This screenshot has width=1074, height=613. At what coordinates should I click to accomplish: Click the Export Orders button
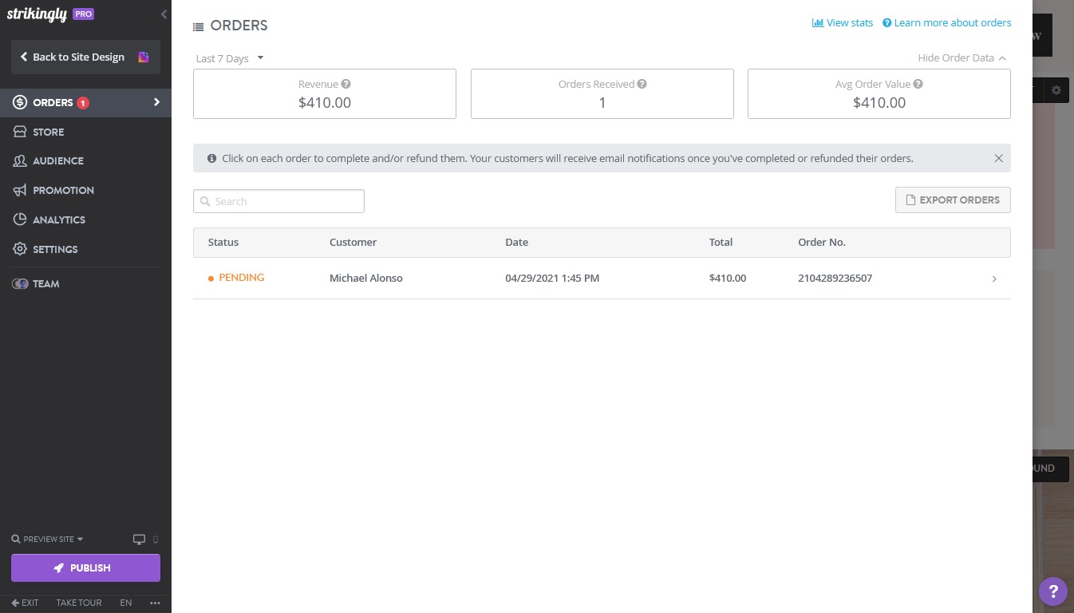tap(953, 200)
